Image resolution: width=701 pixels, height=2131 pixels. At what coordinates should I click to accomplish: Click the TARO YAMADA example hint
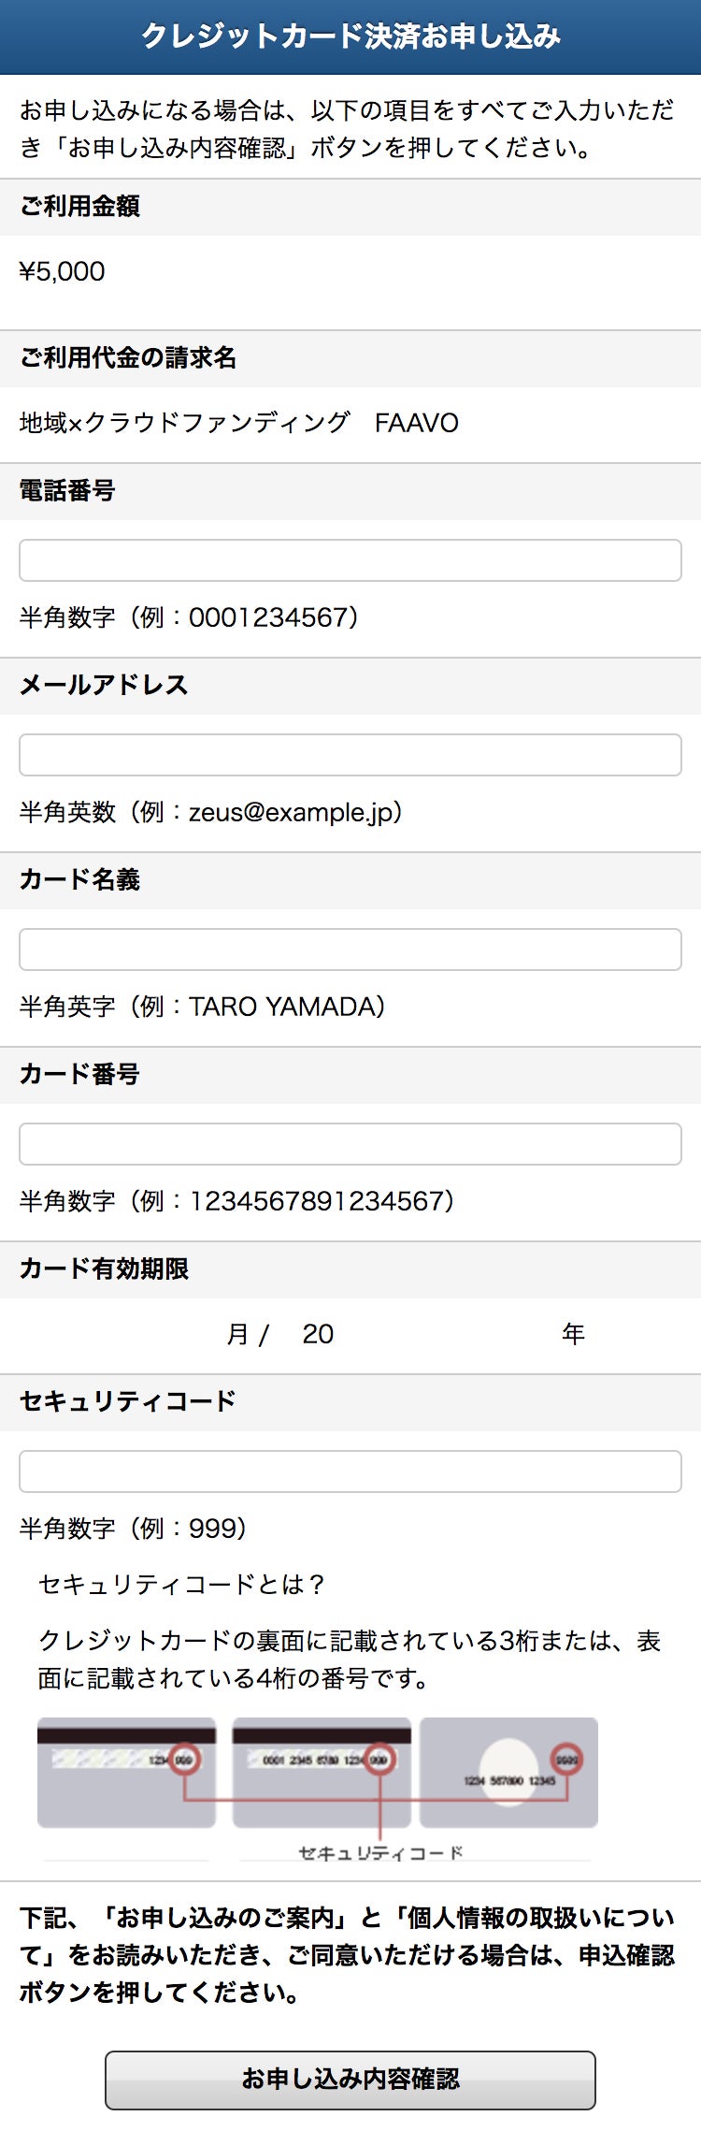(287, 1007)
